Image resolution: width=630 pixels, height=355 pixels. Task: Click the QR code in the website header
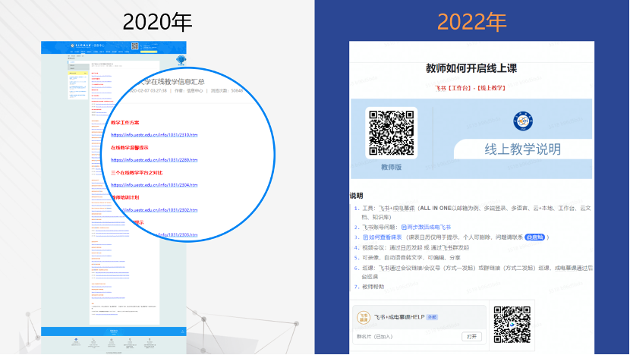135,46
